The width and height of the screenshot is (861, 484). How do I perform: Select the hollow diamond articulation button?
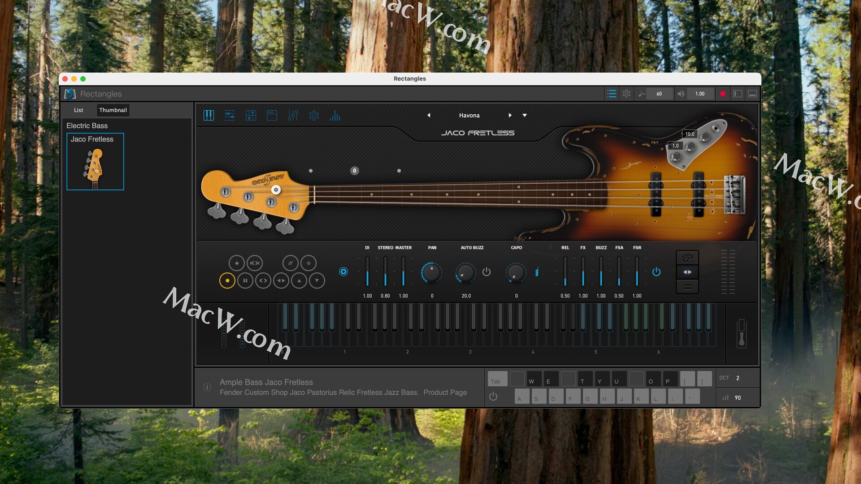309,263
